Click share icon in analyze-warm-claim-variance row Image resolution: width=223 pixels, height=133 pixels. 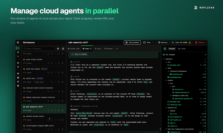tap(48, 92)
